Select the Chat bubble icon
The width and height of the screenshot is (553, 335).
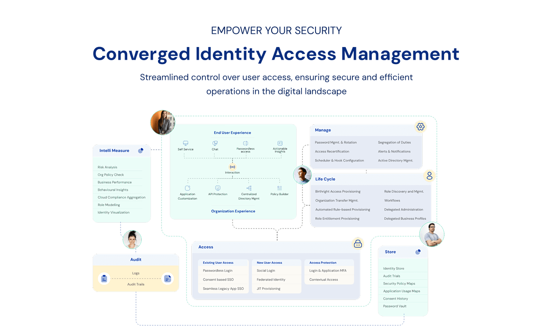tap(215, 143)
